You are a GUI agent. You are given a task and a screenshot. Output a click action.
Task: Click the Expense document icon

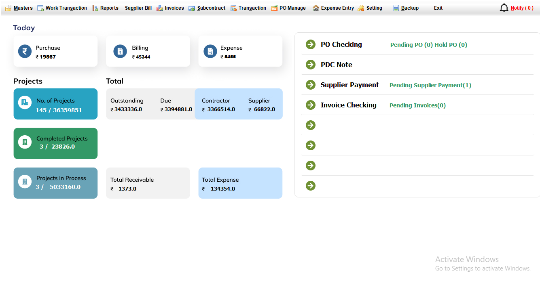(210, 51)
